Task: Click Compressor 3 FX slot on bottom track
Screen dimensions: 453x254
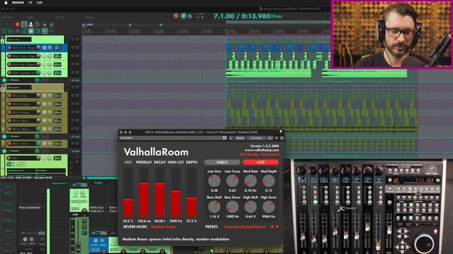Action: coord(21,171)
